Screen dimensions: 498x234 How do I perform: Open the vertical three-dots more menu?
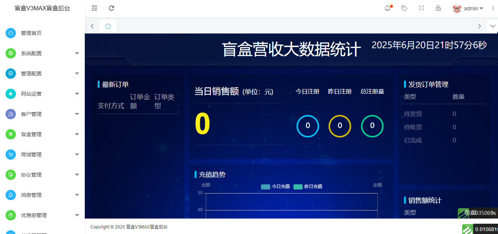coord(493,8)
